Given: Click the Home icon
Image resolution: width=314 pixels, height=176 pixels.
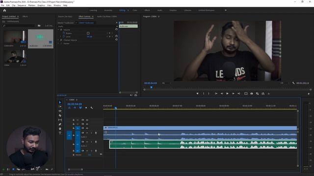Looking at the screenshot, I should pyautogui.click(x=4, y=10).
